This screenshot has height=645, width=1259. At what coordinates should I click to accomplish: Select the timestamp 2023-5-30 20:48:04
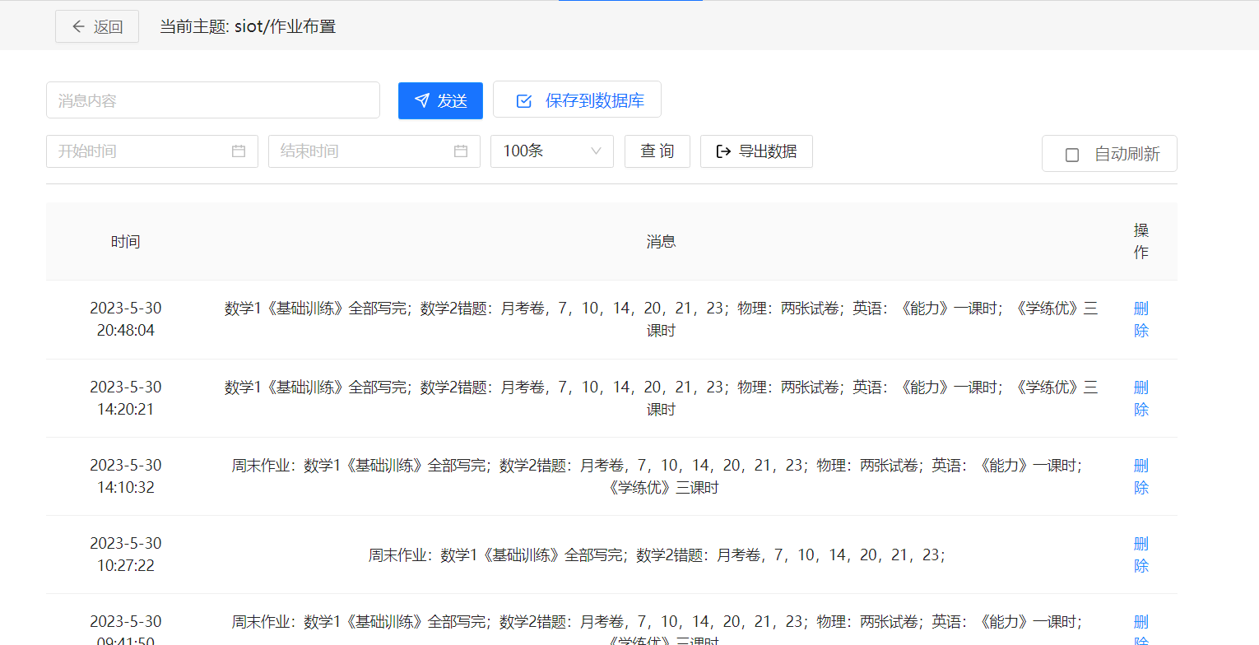click(126, 319)
